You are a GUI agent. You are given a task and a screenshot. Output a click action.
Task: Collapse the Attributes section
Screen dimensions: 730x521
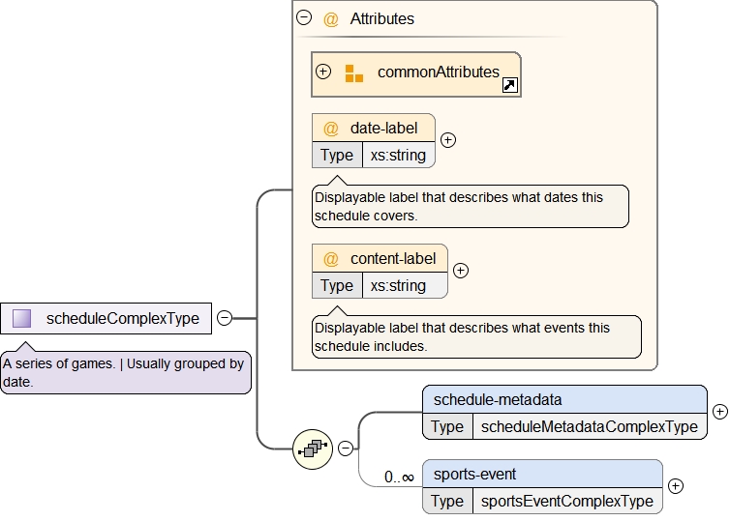pyautogui.click(x=304, y=17)
